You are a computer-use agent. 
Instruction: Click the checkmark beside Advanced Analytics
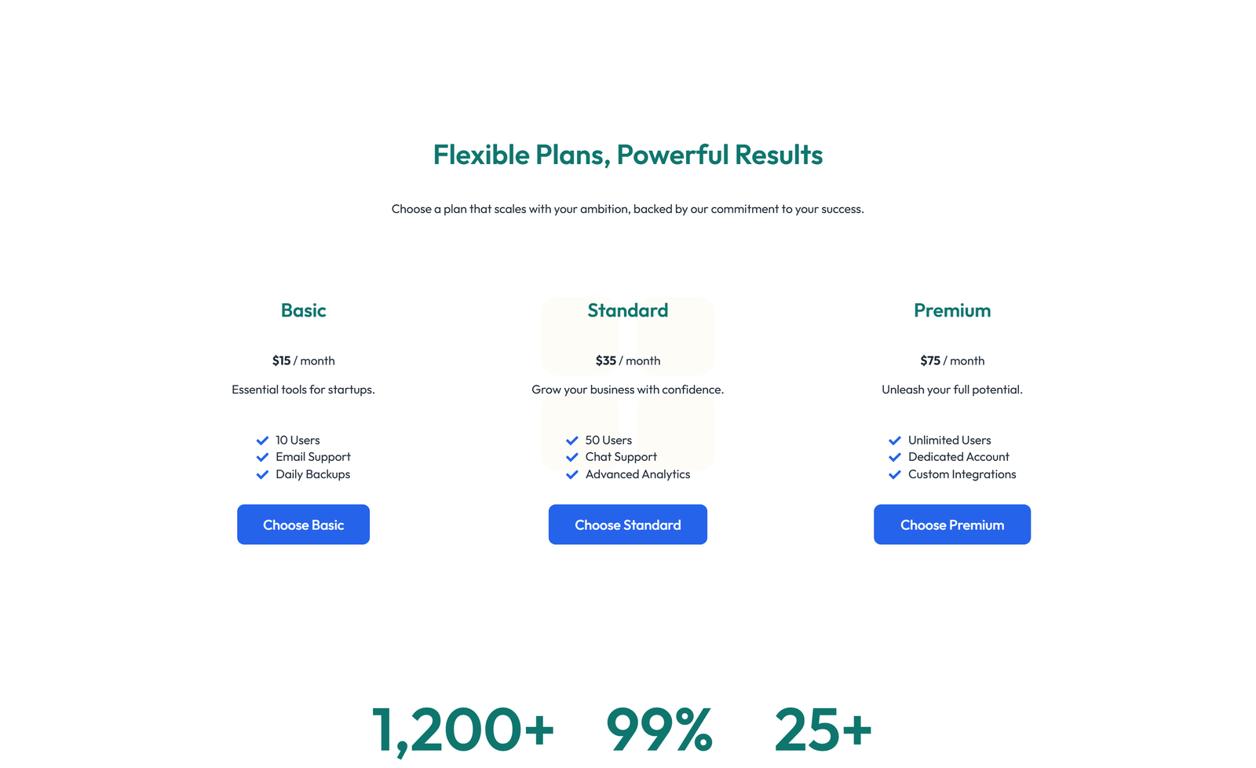[571, 474]
